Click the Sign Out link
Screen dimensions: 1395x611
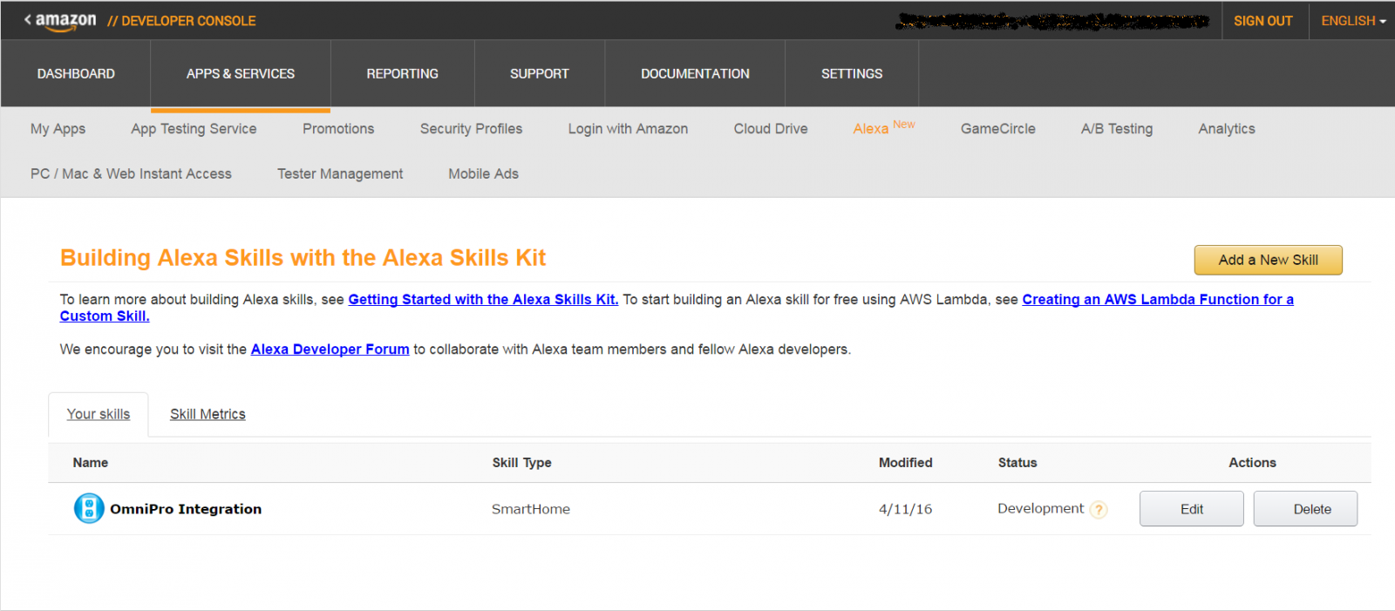pyautogui.click(x=1262, y=21)
